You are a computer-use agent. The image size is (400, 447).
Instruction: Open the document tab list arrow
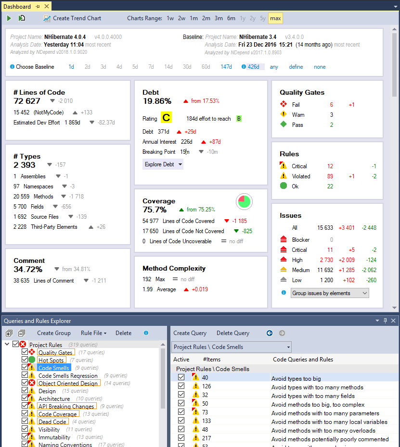[396, 7]
